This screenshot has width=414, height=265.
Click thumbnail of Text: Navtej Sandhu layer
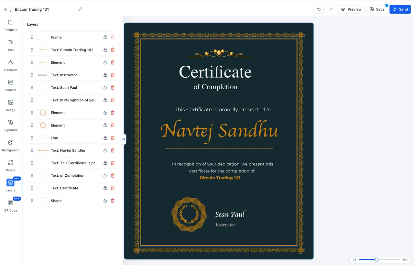[x=43, y=150]
